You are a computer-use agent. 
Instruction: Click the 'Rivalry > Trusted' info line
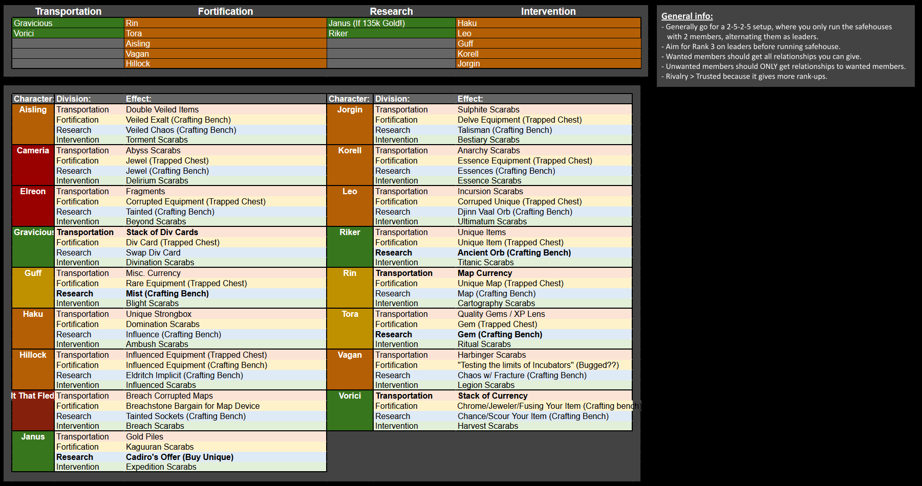coord(744,76)
